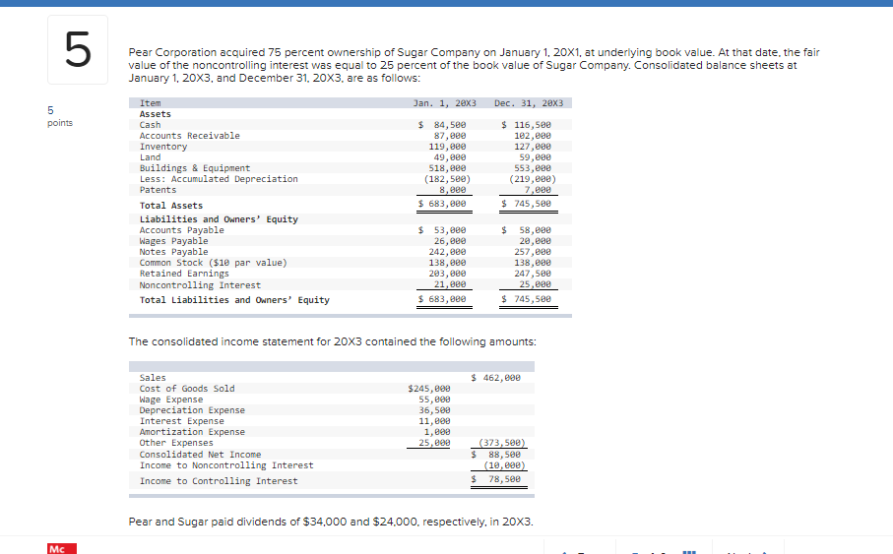Click Cash value $ 116,500
Image resolution: width=893 pixels, height=554 pixels.
click(x=526, y=125)
